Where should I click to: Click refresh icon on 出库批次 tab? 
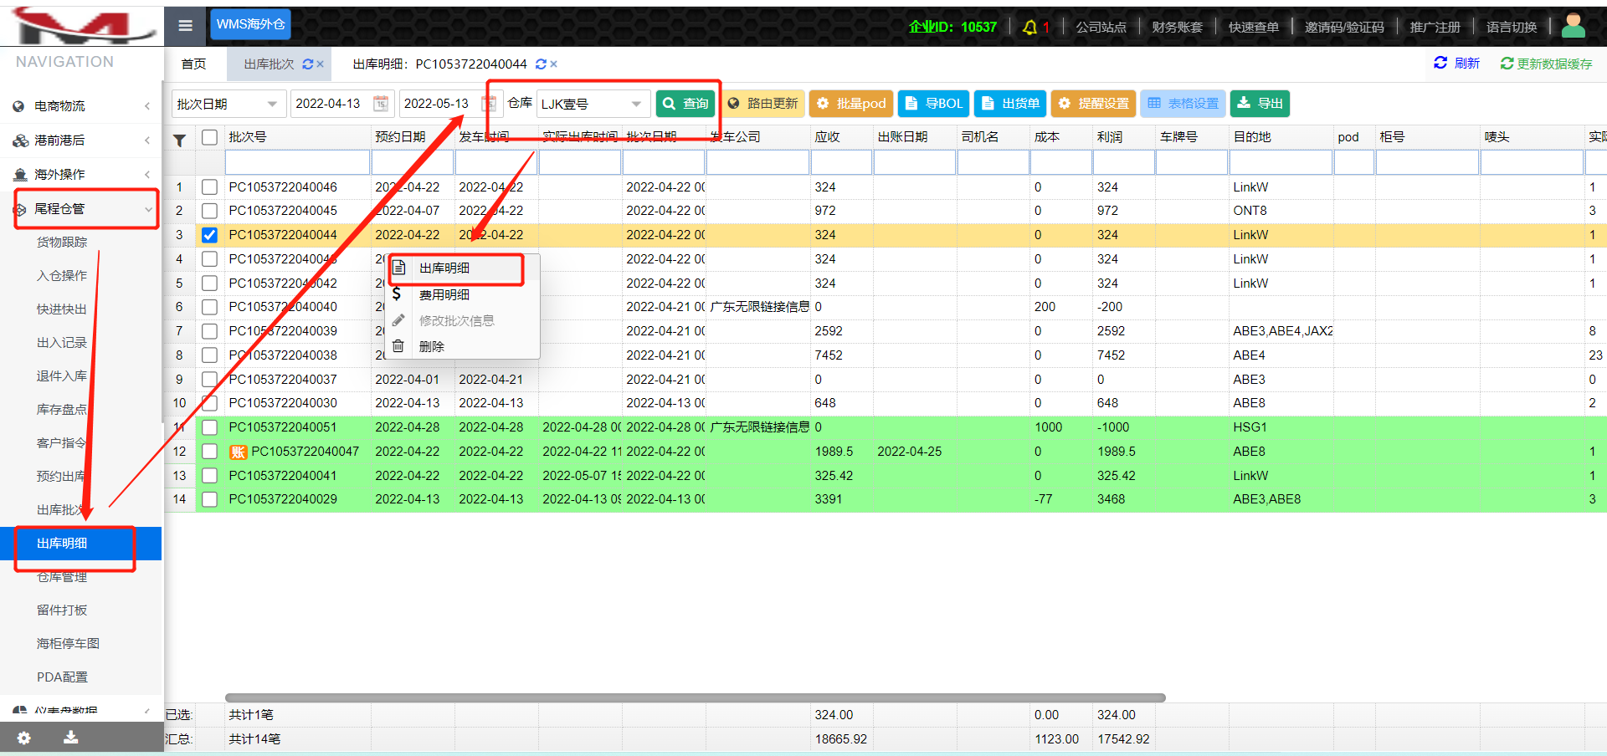pos(307,64)
